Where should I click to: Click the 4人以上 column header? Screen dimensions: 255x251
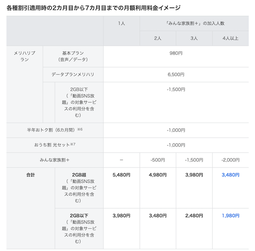230,38
